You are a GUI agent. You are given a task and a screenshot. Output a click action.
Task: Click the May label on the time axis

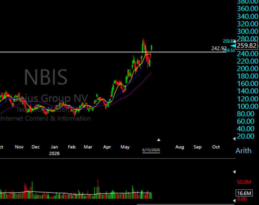125,147
